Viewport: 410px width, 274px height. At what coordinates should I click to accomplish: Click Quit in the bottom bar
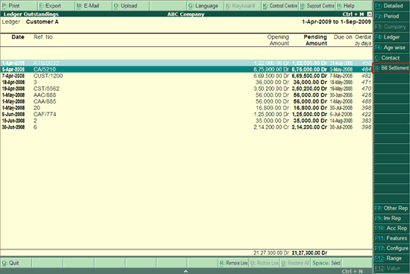coord(16,263)
